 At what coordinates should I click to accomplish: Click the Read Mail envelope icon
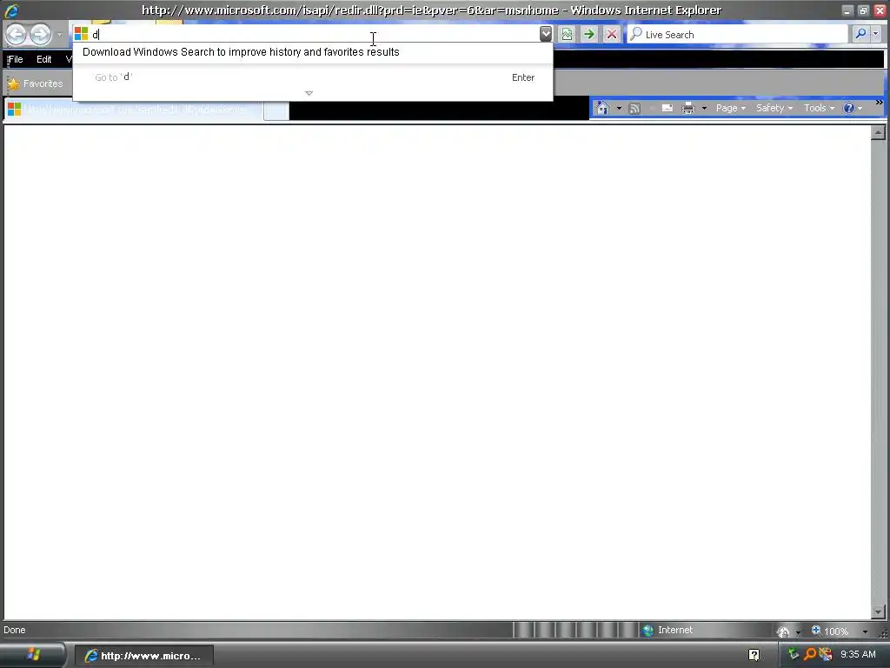pyautogui.click(x=667, y=108)
